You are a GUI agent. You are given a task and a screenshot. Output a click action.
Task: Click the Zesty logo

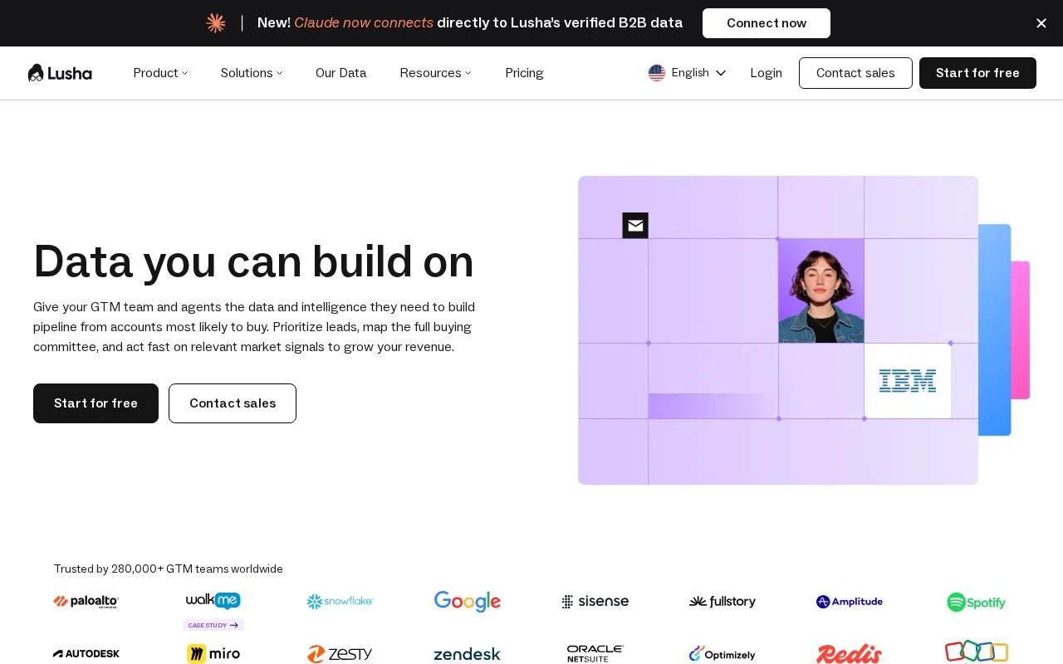click(x=340, y=654)
